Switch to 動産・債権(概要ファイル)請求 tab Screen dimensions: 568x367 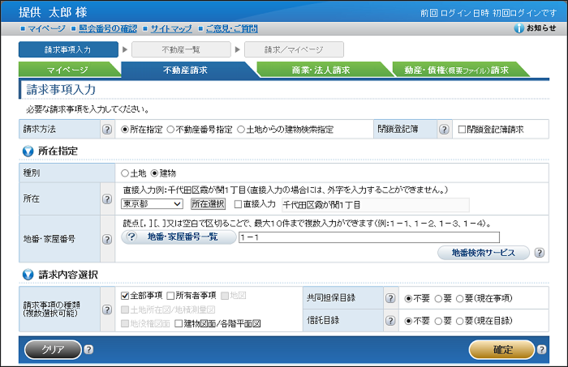456,70
